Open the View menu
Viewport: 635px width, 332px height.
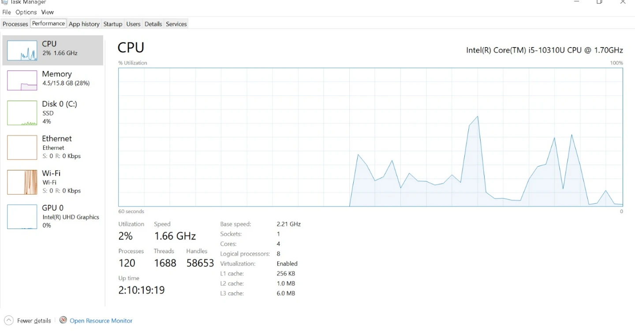(47, 12)
